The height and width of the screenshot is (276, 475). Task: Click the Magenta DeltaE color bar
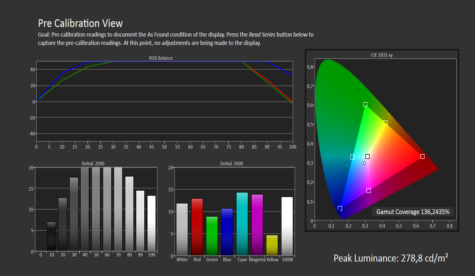pyautogui.click(x=257, y=225)
